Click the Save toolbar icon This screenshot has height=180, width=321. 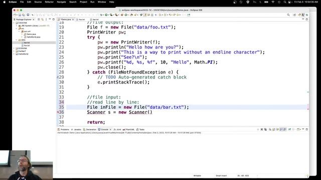pos(20,15)
